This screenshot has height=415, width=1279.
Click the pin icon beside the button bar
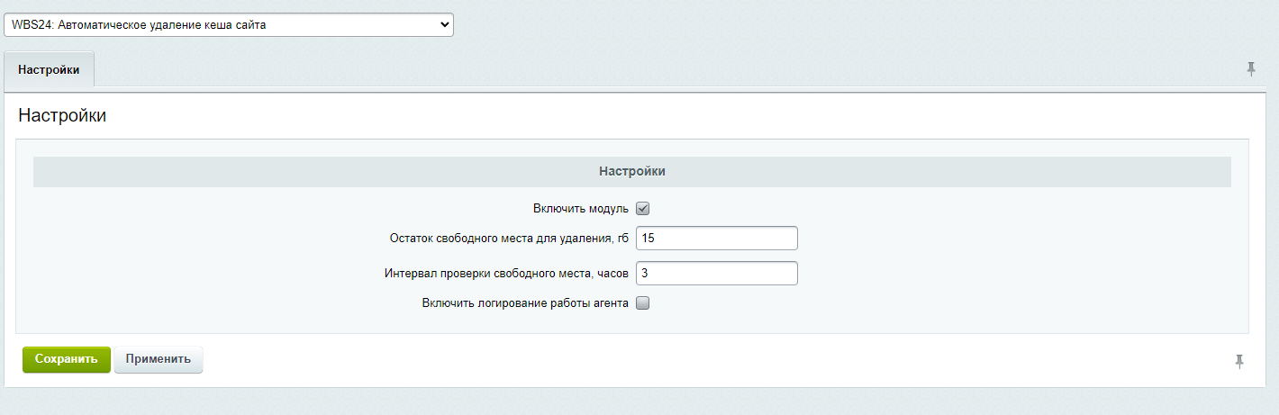[x=1239, y=361]
